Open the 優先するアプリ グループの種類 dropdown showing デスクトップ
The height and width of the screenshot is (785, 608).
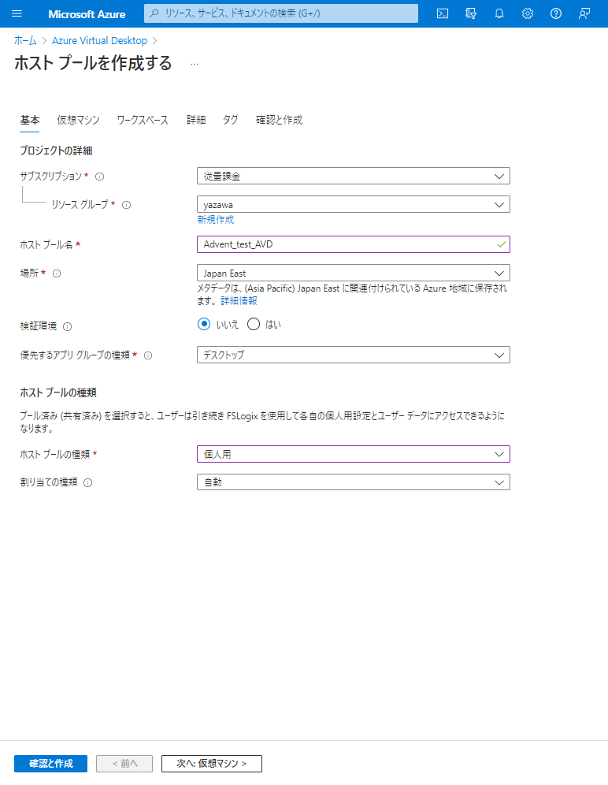pyautogui.click(x=354, y=355)
